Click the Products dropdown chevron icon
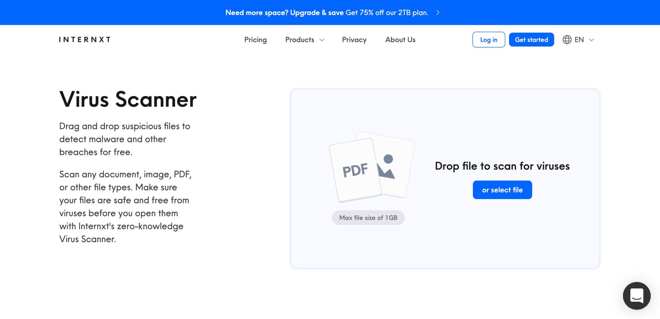Viewport: 660px width, 319px height. click(x=322, y=40)
